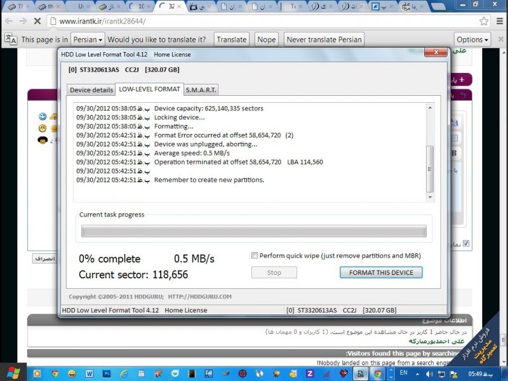Open the Chrome menu icon
The image size is (508, 381).
tap(500, 22)
